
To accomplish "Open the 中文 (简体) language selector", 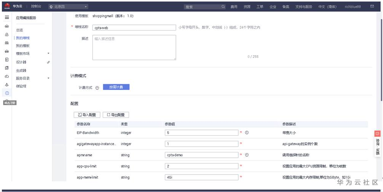I will [327, 7].
